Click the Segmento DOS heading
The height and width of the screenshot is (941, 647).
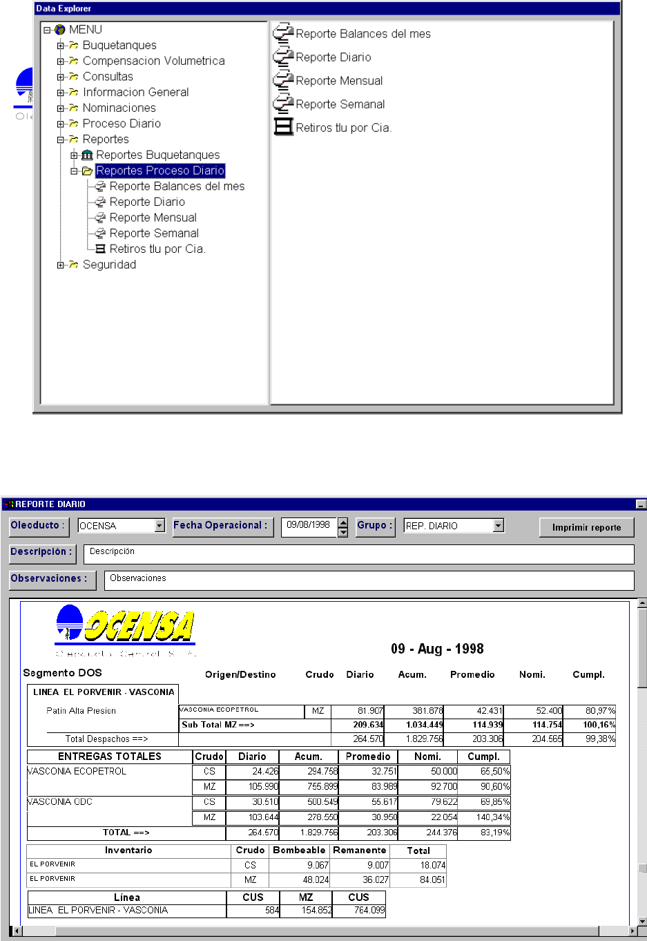click(62, 673)
